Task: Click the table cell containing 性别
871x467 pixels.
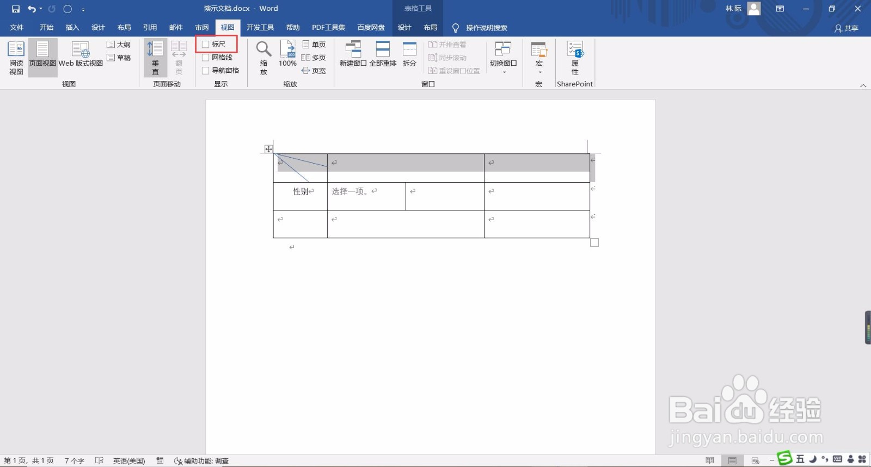Action: click(x=300, y=196)
